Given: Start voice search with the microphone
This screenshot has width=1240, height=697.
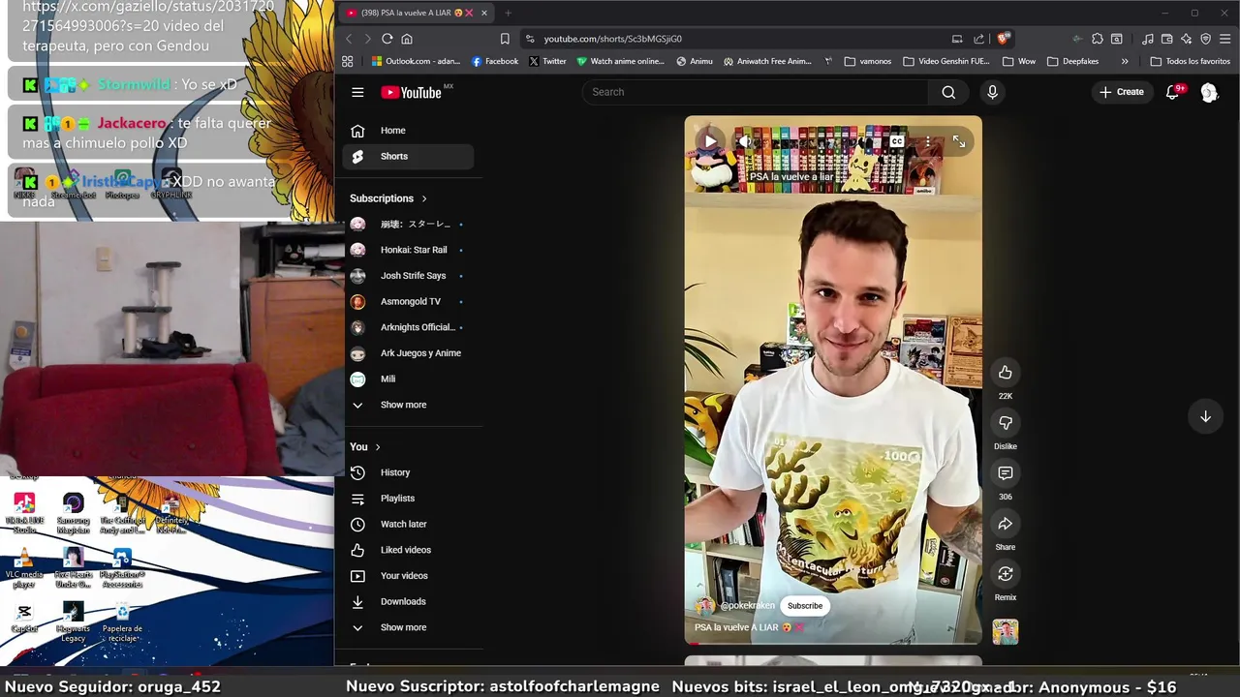Looking at the screenshot, I should pos(992,92).
